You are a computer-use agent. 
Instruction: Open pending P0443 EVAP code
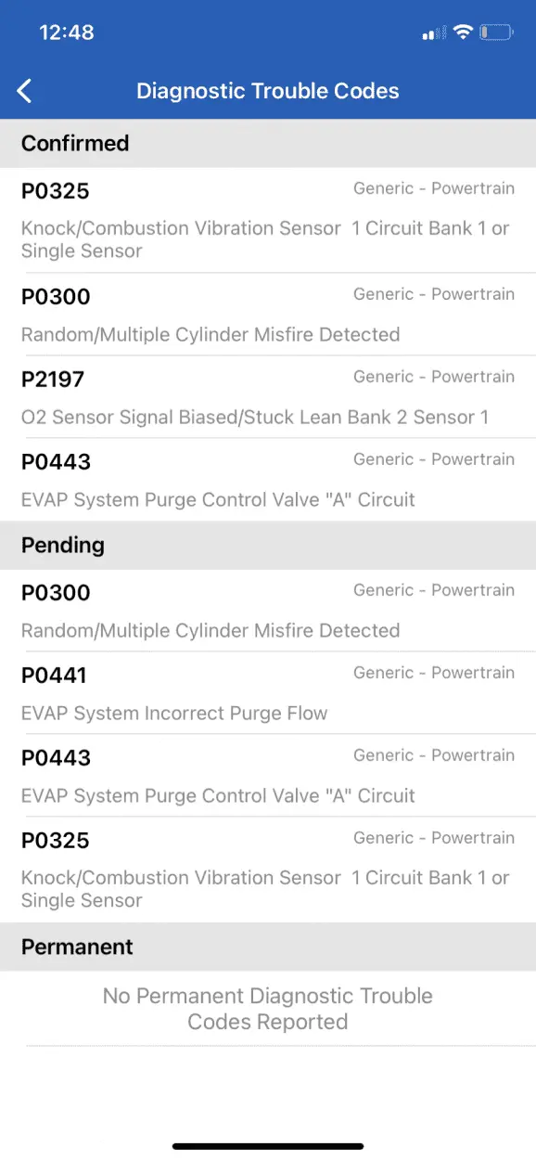pos(268,776)
